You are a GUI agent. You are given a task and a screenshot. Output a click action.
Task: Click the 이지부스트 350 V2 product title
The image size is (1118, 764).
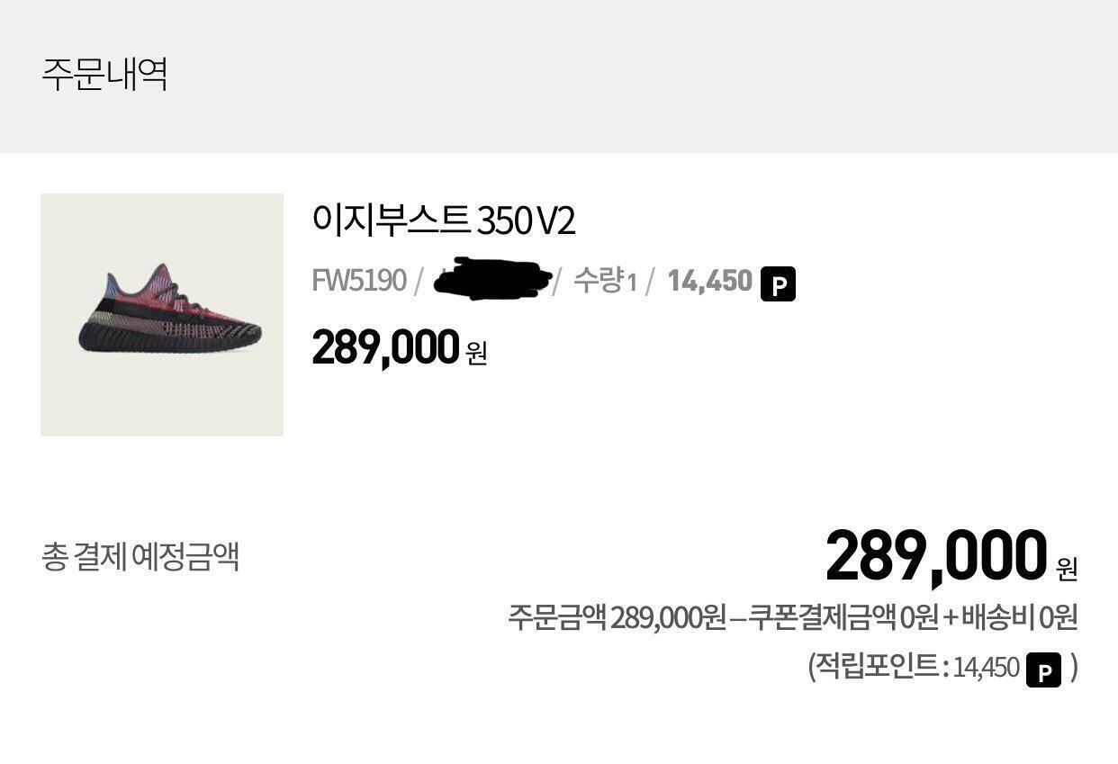443,220
